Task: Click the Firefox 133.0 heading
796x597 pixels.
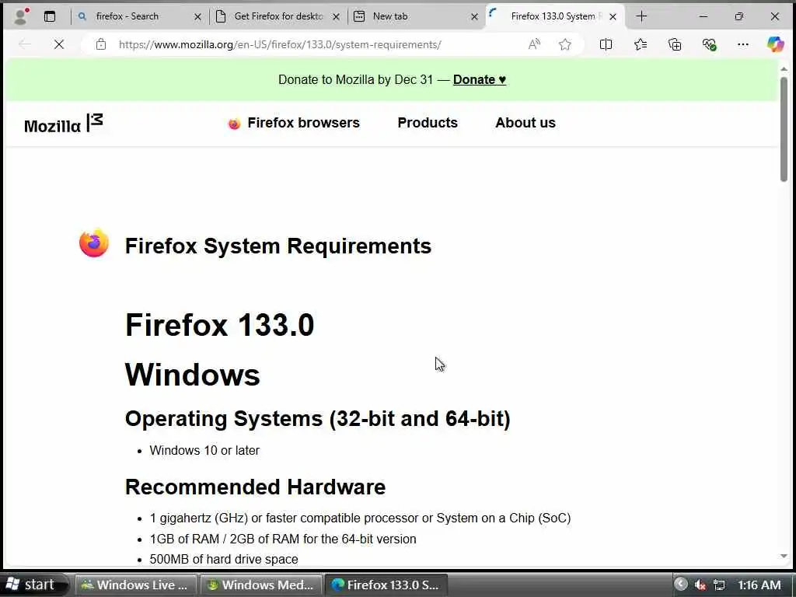Action: click(x=220, y=325)
